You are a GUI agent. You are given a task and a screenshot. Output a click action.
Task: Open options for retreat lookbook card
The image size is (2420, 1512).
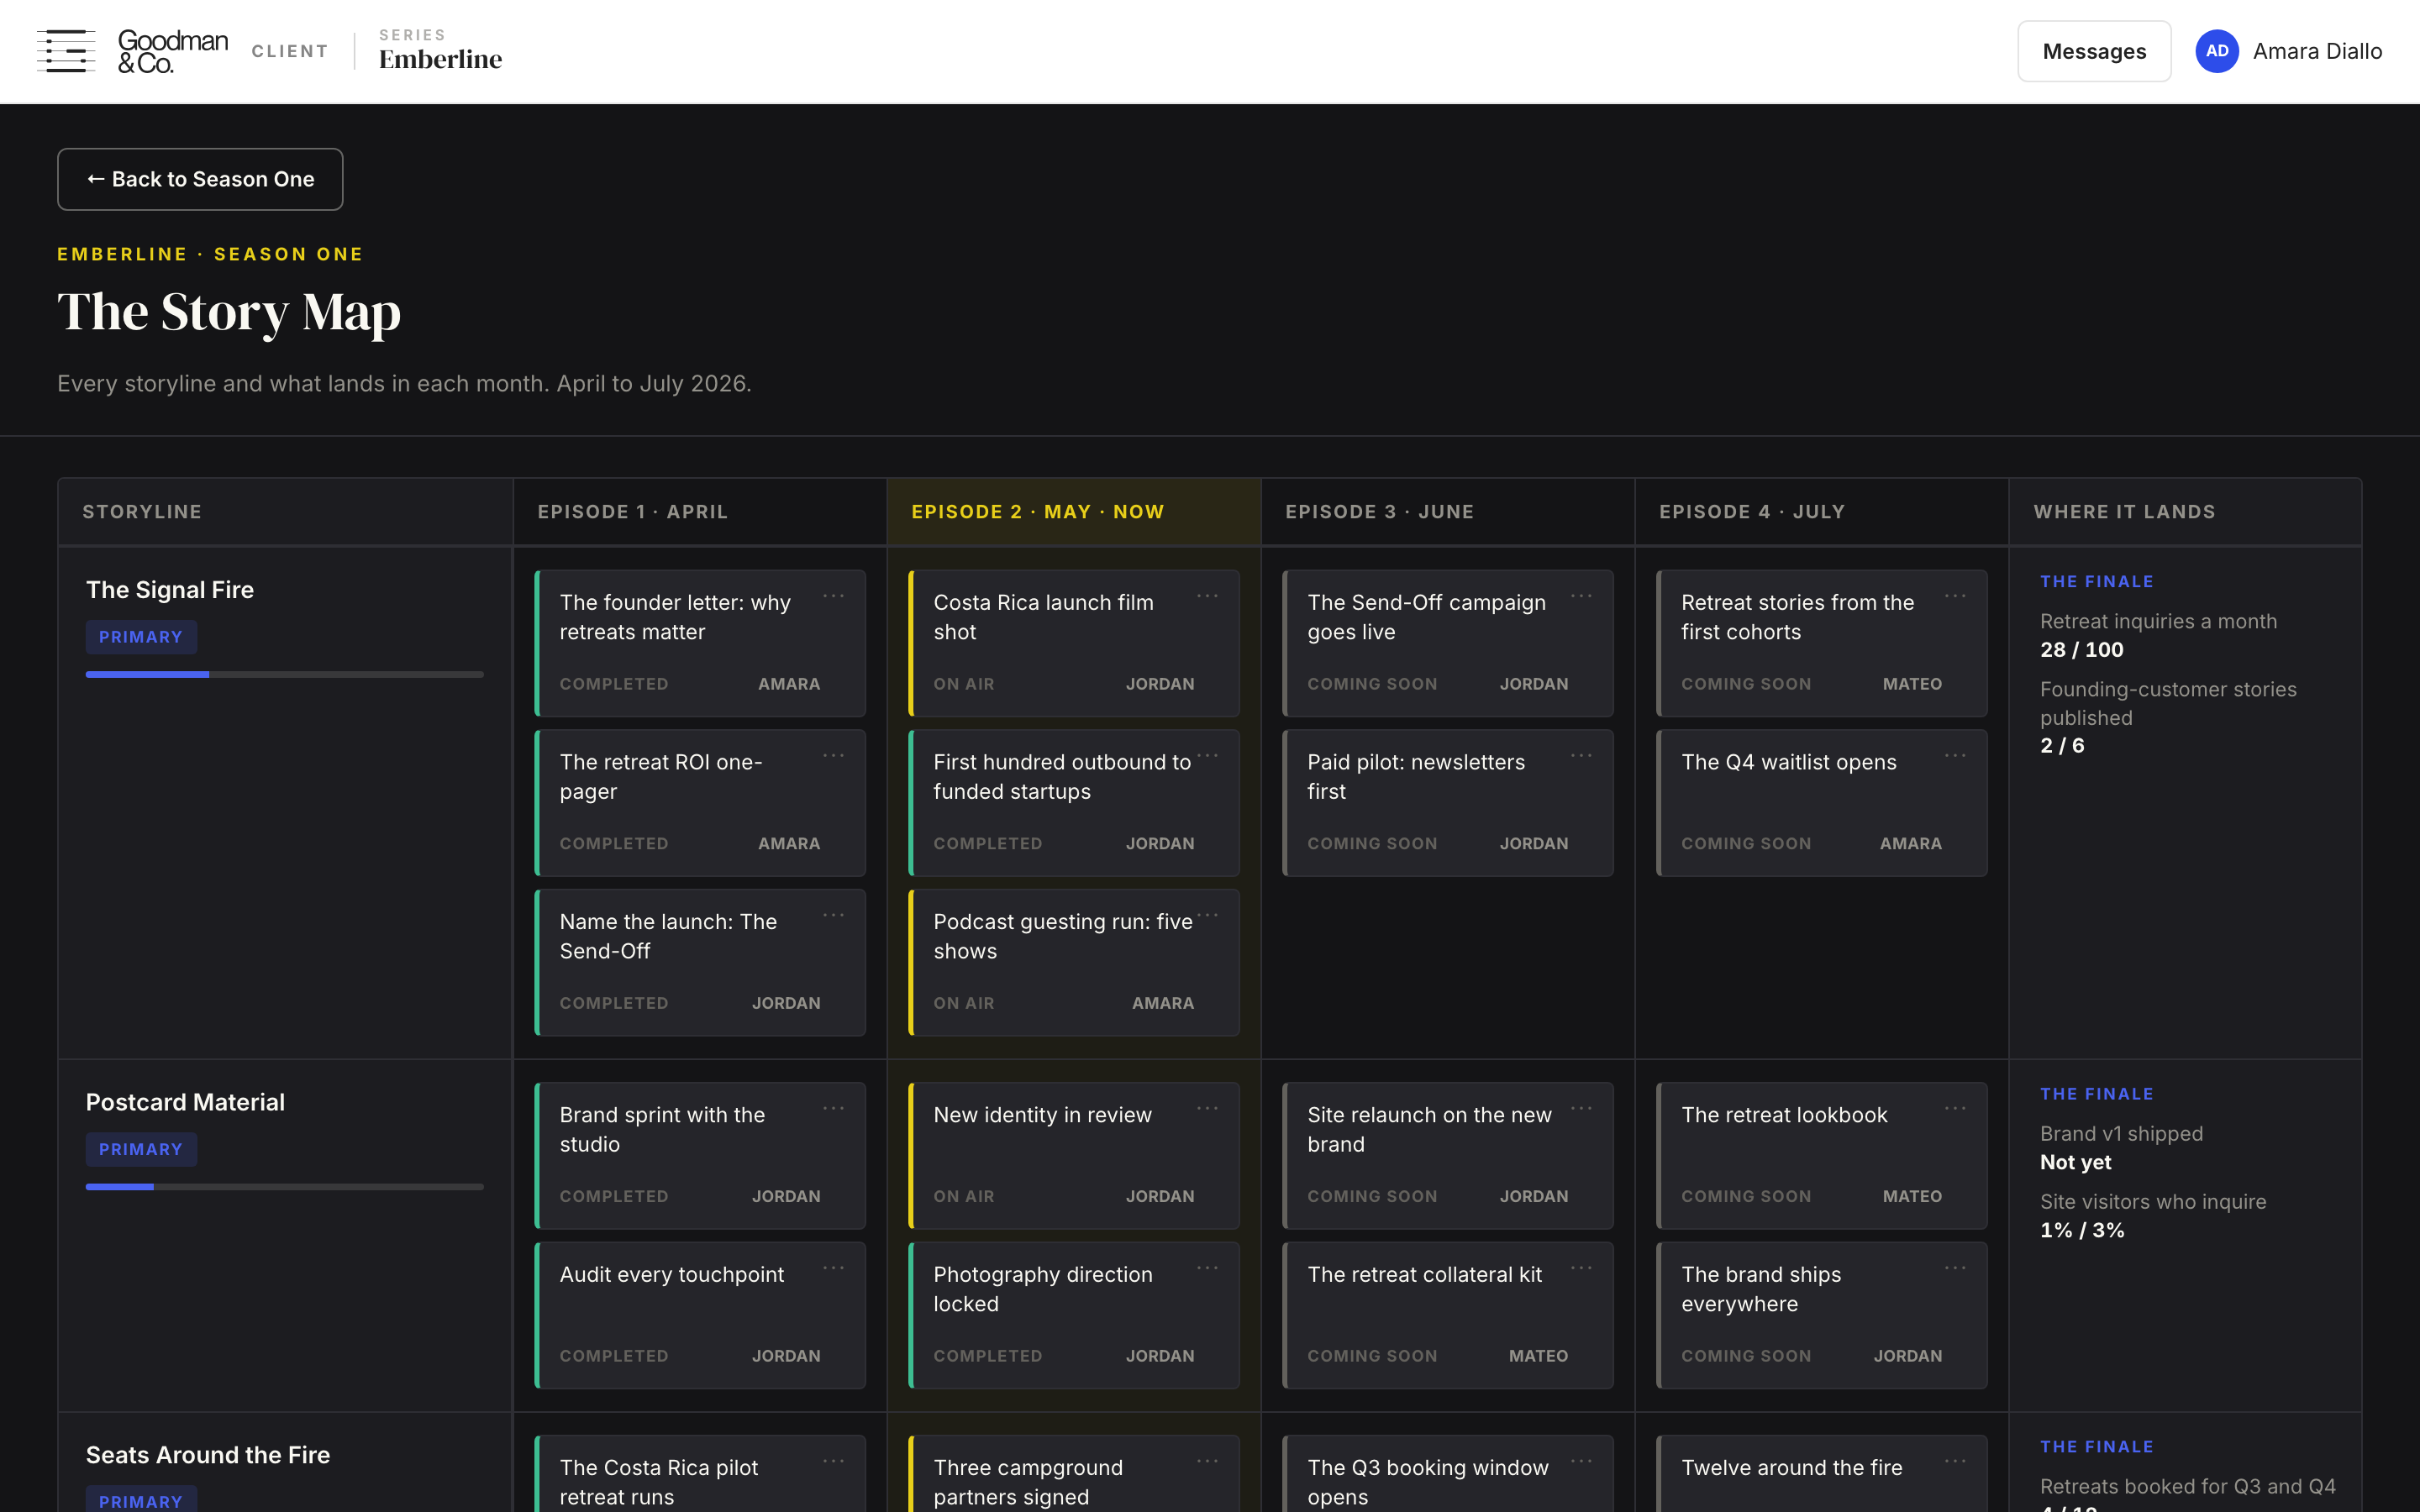click(x=1955, y=1108)
